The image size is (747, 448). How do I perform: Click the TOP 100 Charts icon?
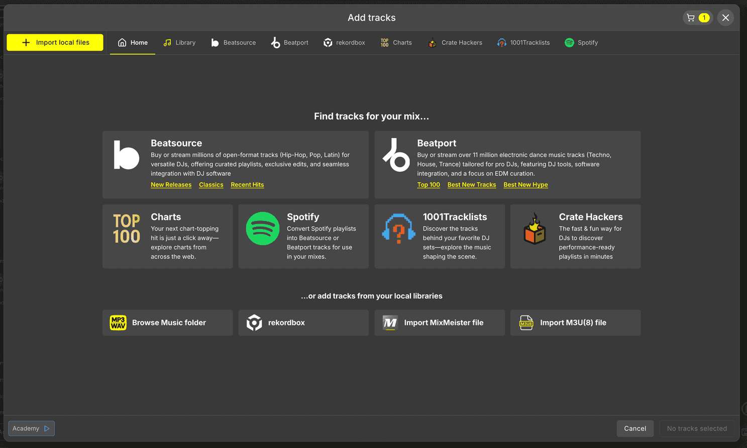pyautogui.click(x=126, y=229)
